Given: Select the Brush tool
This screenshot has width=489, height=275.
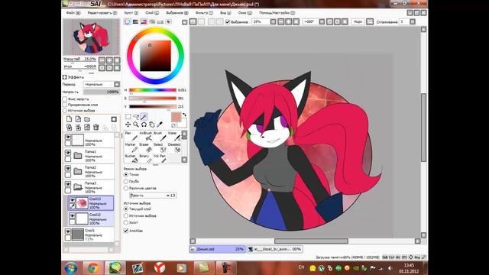Looking at the screenshot, I should tap(160, 136).
